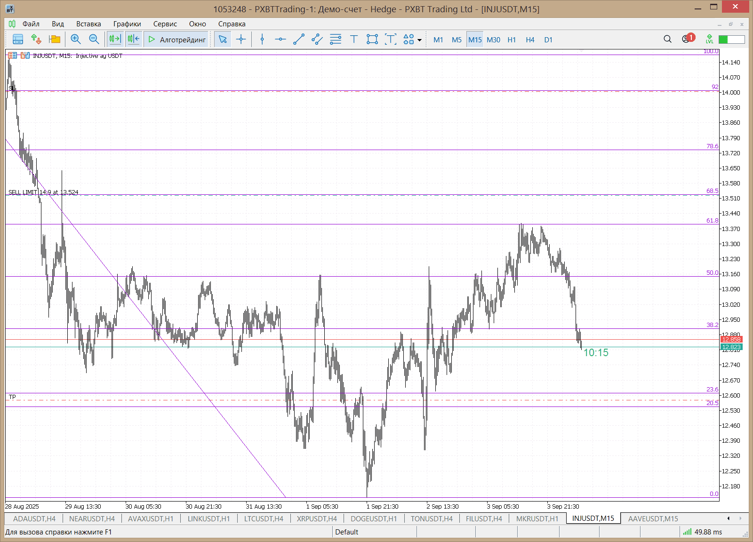Screen dimensions: 753x542
Task: Switch timeframe to H4
Action: [530, 40]
